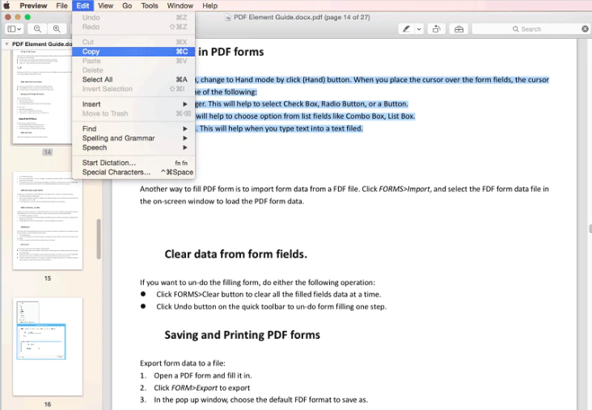Choose Copy from the Edit menu
Screen dimensions: 592x410
[x=133, y=52]
